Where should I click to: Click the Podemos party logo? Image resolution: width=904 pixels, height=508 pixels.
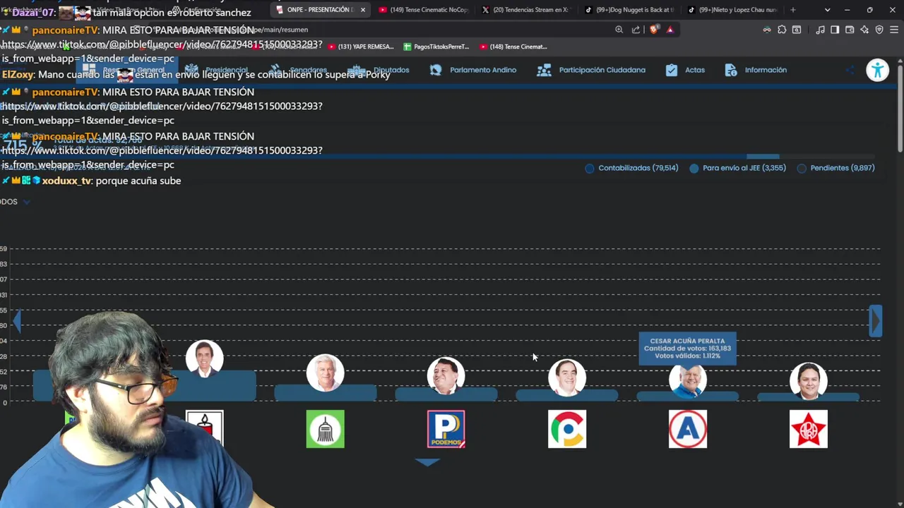tap(446, 429)
